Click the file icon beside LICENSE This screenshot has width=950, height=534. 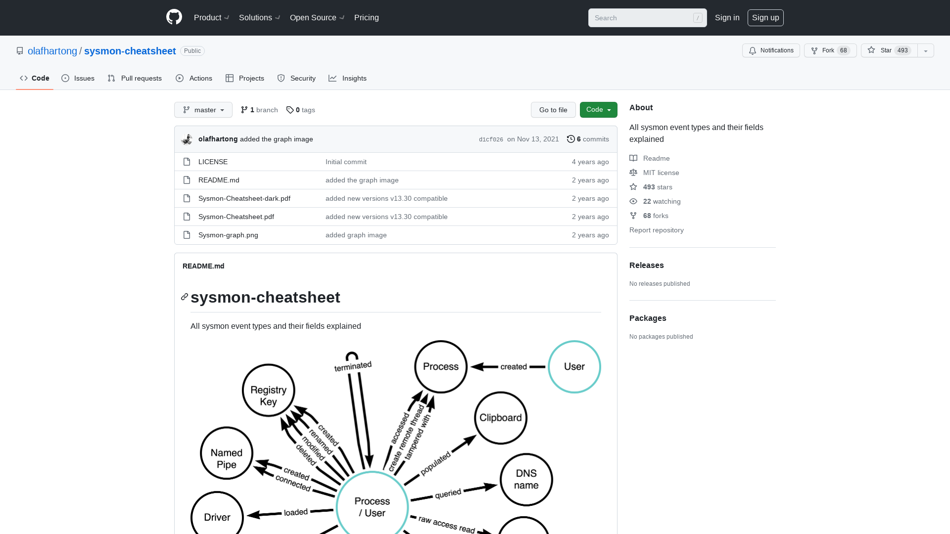pyautogui.click(x=187, y=162)
